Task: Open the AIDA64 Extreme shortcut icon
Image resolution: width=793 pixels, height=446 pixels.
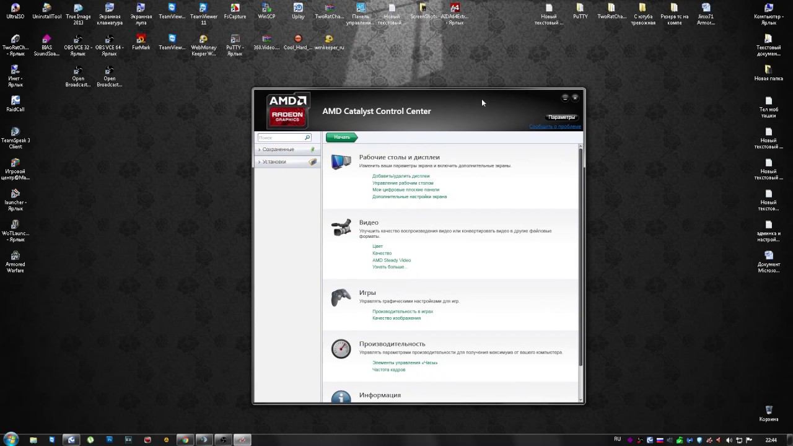Action: click(x=455, y=14)
